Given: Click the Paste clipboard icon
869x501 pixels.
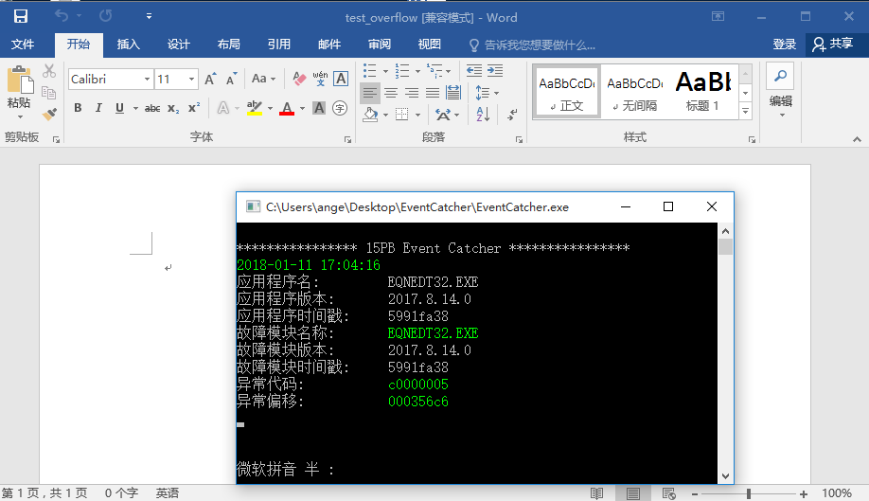Looking at the screenshot, I should (x=20, y=81).
